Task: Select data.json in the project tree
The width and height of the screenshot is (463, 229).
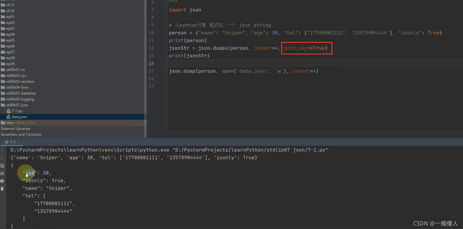Action: point(19,117)
